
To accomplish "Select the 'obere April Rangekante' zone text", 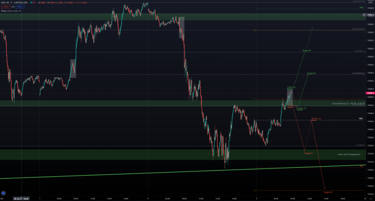I will click(x=349, y=155).
